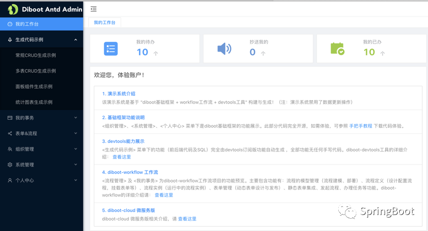Click the team icon beside 组织管理
This screenshot has width=428, height=231.
tap(10, 149)
